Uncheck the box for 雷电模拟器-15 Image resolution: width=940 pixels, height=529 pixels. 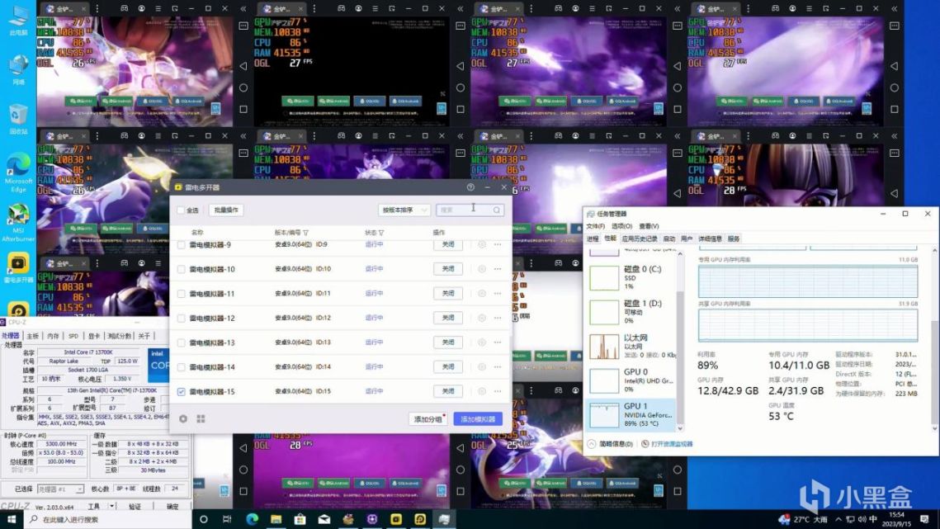[181, 392]
